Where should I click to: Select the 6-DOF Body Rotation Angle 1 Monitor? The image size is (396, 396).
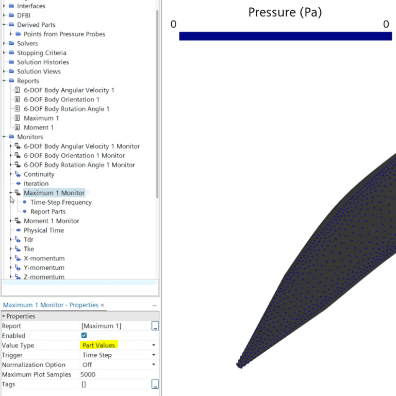point(79,165)
